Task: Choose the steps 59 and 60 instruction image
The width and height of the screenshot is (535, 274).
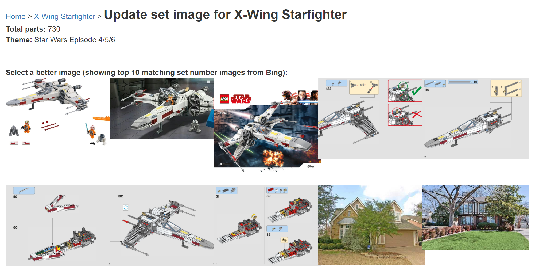Action: click(58, 226)
